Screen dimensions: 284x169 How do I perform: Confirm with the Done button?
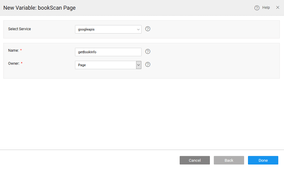tap(263, 160)
